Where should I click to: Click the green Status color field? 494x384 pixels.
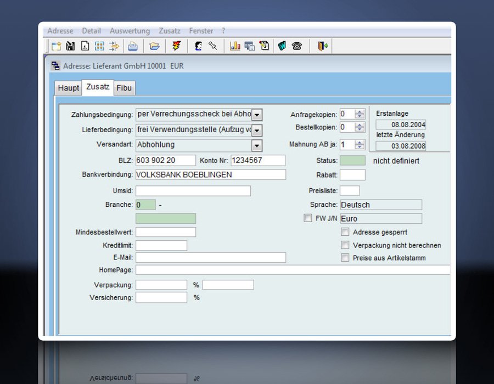pyautogui.click(x=352, y=161)
